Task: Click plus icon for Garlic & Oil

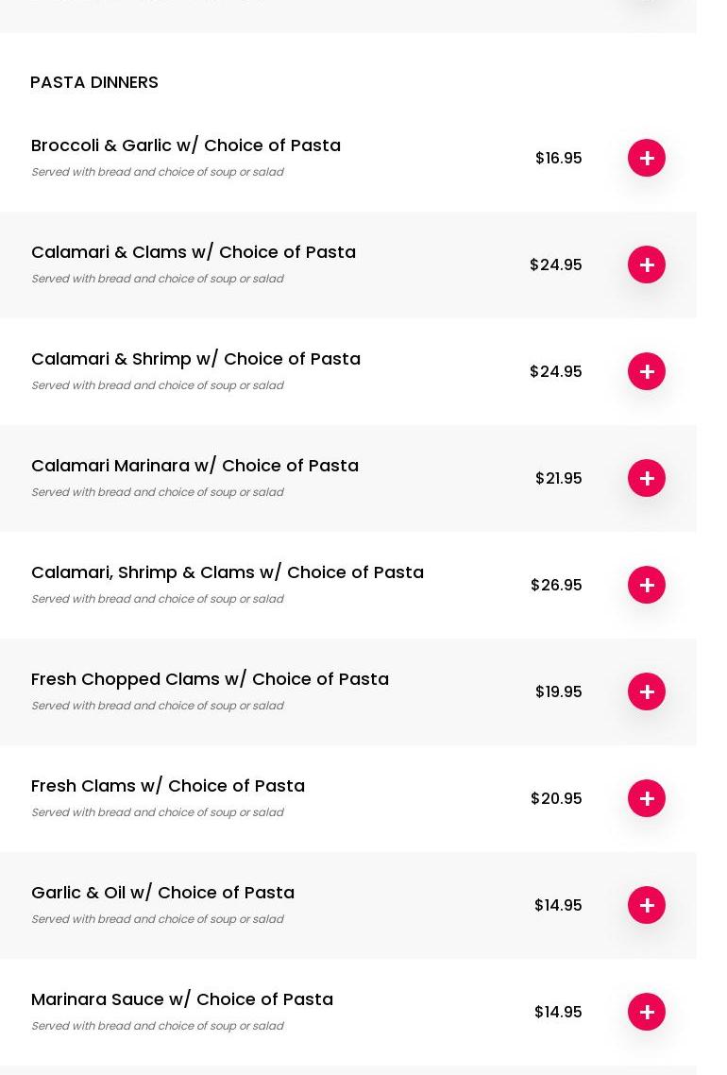Action: 647,905
